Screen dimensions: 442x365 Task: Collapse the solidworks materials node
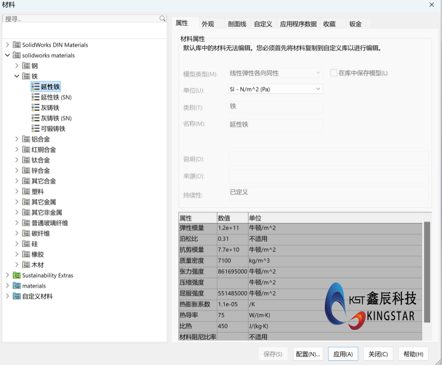pyautogui.click(x=7, y=55)
